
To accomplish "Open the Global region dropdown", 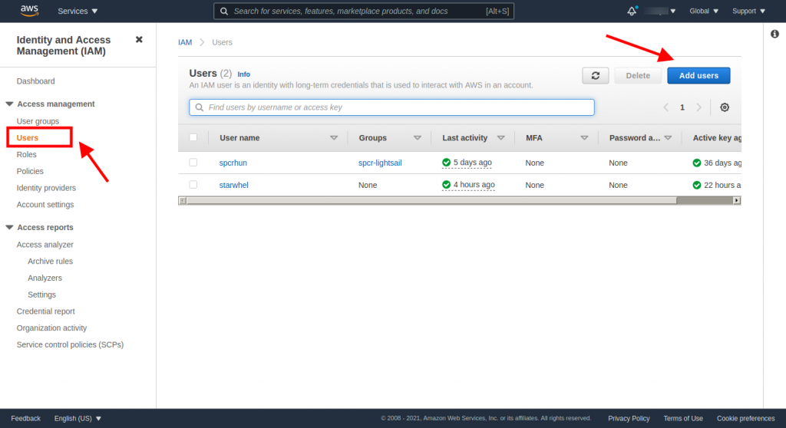I will click(x=704, y=11).
